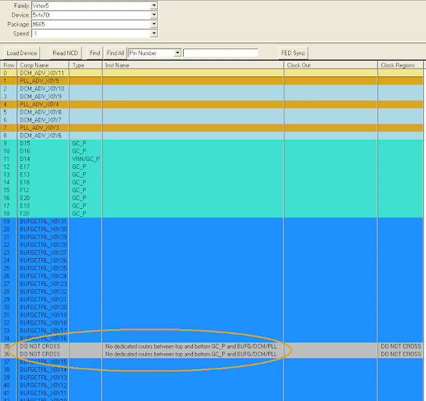Select the Type column header
Image resolution: width=426 pixels, height=401 pixels.
pyautogui.click(x=86, y=65)
